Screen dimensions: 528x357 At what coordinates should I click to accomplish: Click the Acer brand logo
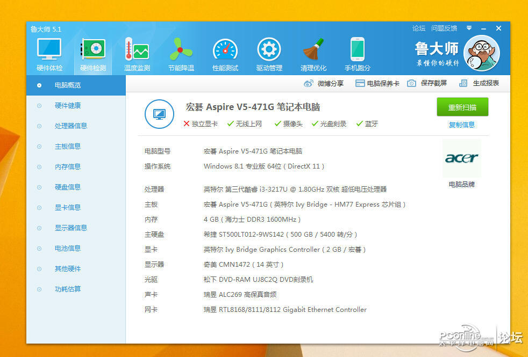[462, 158]
